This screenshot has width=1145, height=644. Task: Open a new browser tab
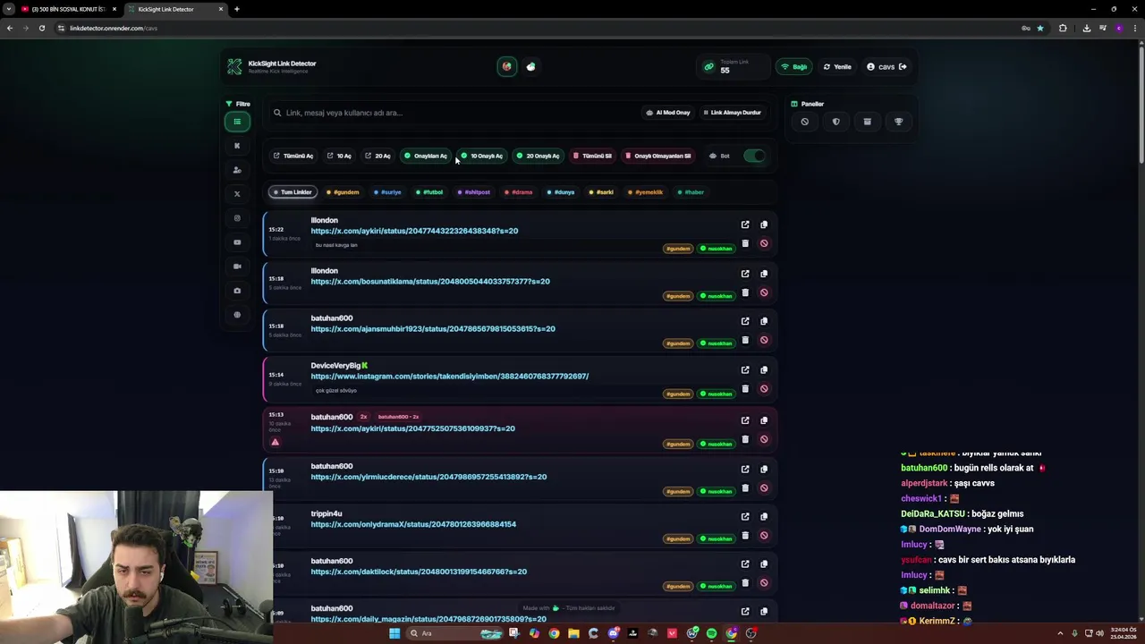pos(236,9)
